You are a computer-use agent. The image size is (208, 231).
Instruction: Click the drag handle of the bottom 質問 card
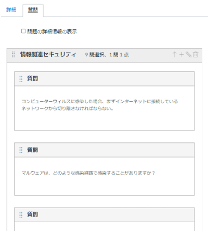click(x=21, y=215)
